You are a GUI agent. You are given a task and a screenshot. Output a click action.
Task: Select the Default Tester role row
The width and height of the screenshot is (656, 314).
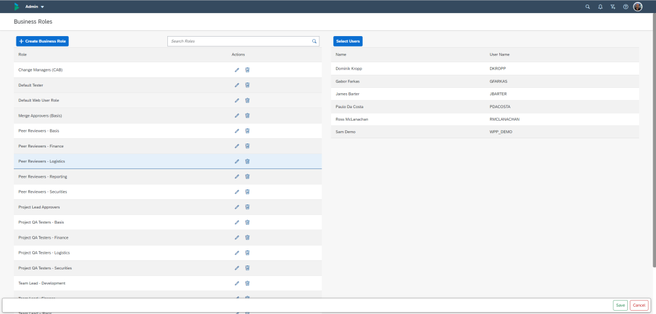168,85
